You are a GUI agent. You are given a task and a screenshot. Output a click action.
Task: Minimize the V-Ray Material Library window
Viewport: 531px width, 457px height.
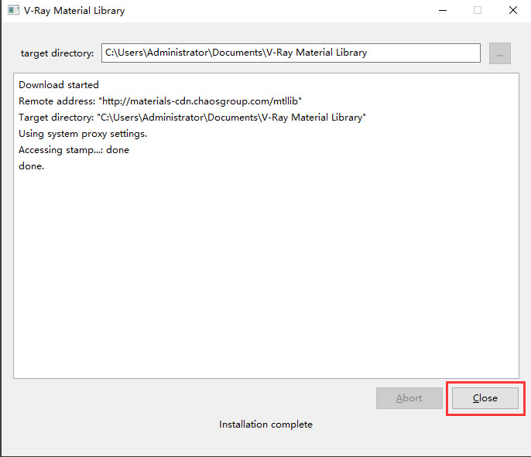coord(443,10)
